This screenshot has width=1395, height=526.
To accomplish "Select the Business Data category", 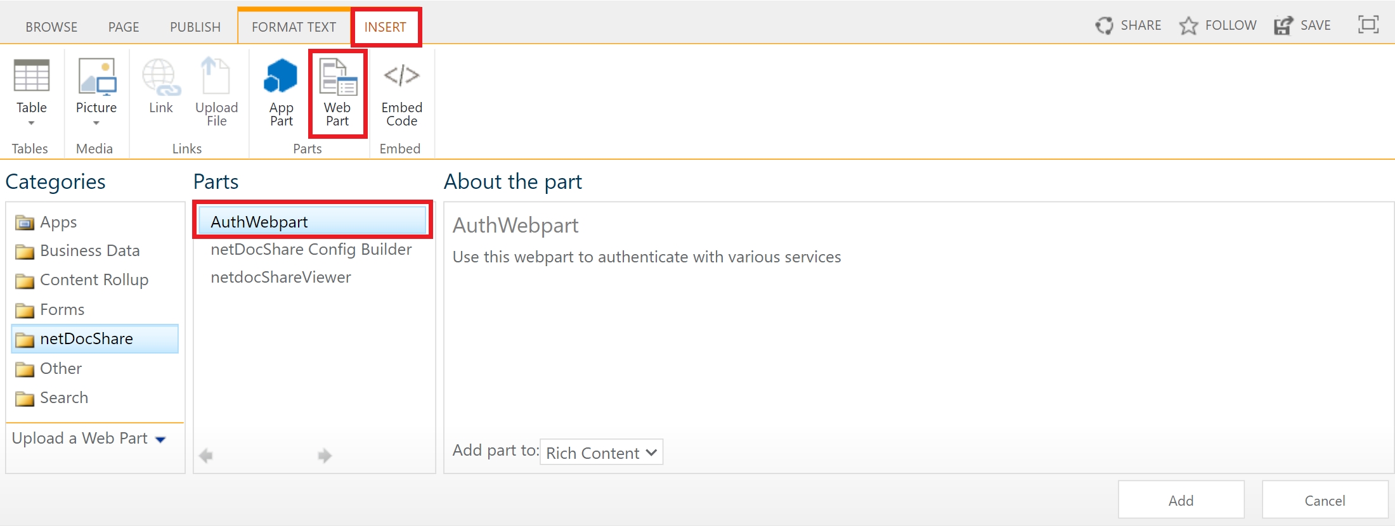I will [77, 251].
